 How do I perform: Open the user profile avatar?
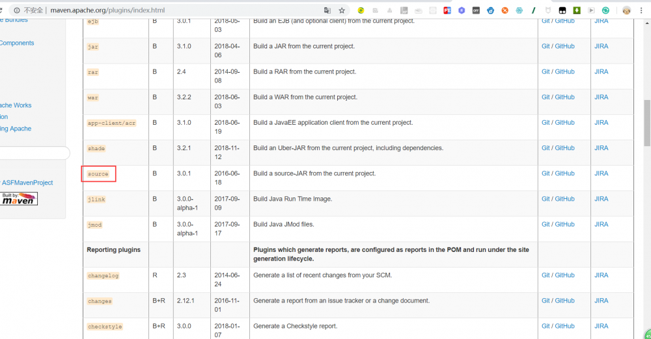pyautogui.click(x=626, y=10)
